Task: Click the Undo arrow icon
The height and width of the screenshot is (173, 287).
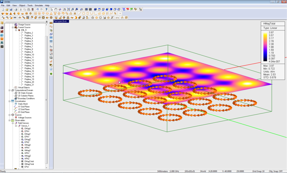Action: [x=38, y=9]
